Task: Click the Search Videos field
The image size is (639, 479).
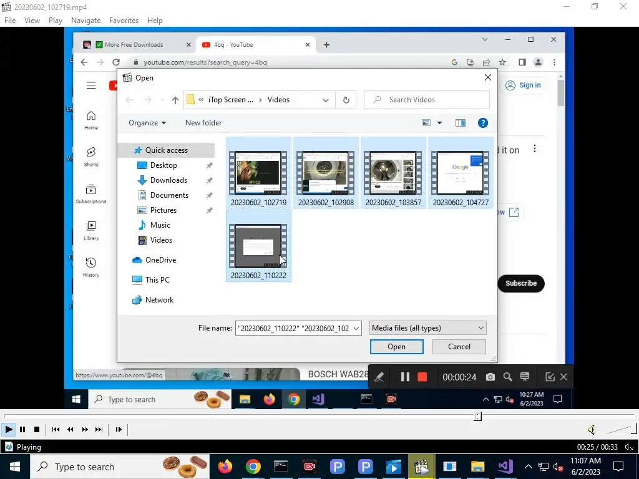Action: click(x=427, y=100)
